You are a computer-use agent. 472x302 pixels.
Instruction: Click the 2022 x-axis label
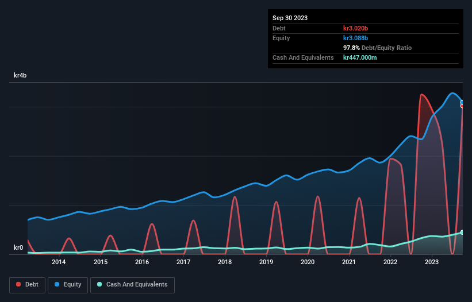(x=390, y=262)
